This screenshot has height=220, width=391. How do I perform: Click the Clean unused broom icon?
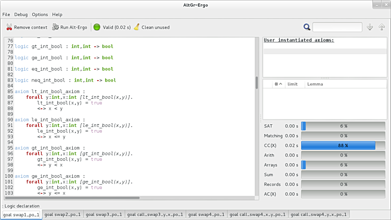[x=136, y=27]
